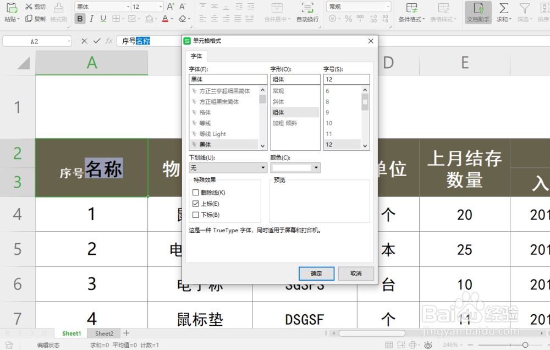Activate the Conditional Formatting (条件格式) icon
Screen dimensions: 550x350
[x=411, y=12]
